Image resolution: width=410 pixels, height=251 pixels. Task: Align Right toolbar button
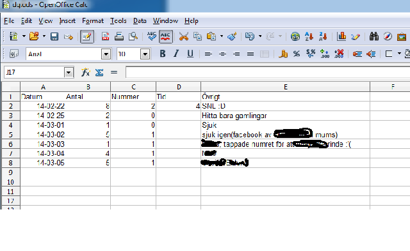click(236, 54)
